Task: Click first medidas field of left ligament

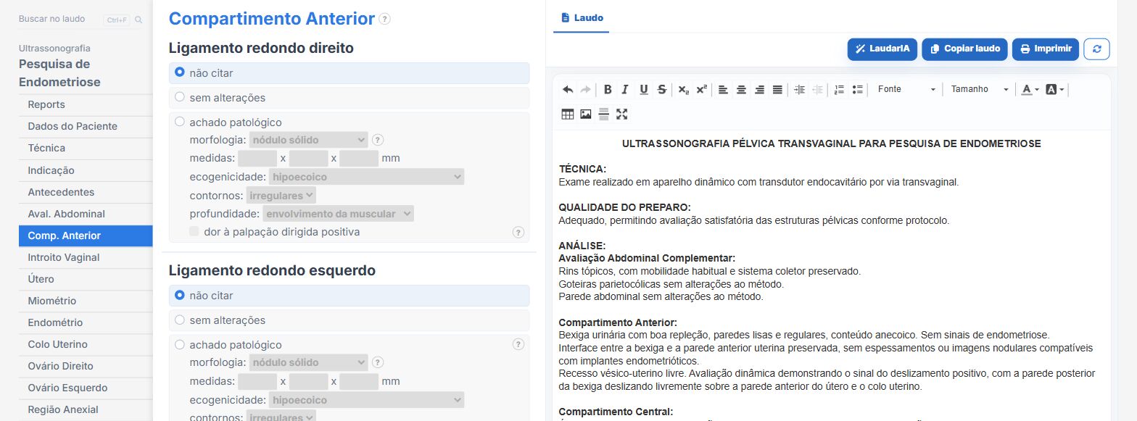Action: pos(257,381)
